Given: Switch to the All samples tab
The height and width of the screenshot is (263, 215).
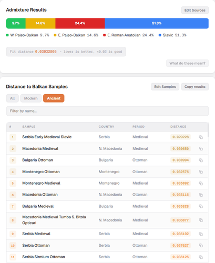Looking at the screenshot, I should click(x=12, y=98).
